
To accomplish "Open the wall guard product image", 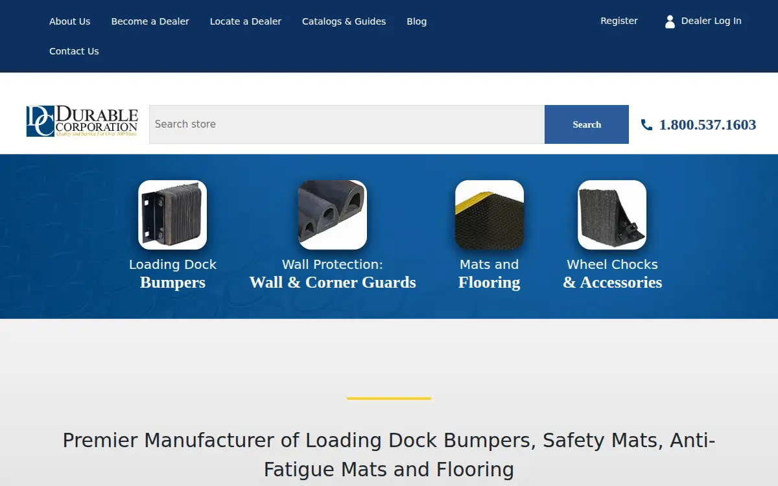I will pyautogui.click(x=333, y=214).
